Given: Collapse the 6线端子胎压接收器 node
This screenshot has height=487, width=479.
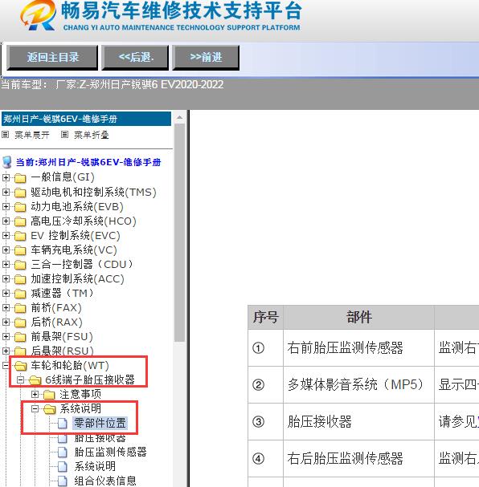Looking at the screenshot, I should 20,379.
